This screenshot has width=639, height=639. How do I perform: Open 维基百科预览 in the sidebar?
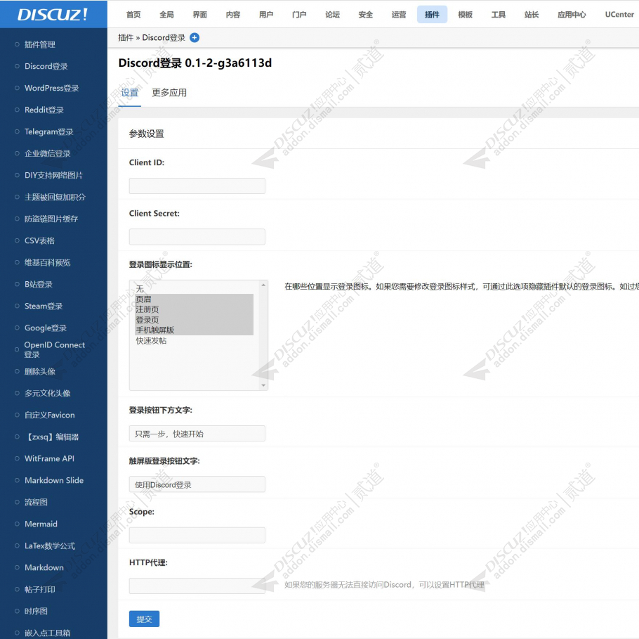coord(47,262)
